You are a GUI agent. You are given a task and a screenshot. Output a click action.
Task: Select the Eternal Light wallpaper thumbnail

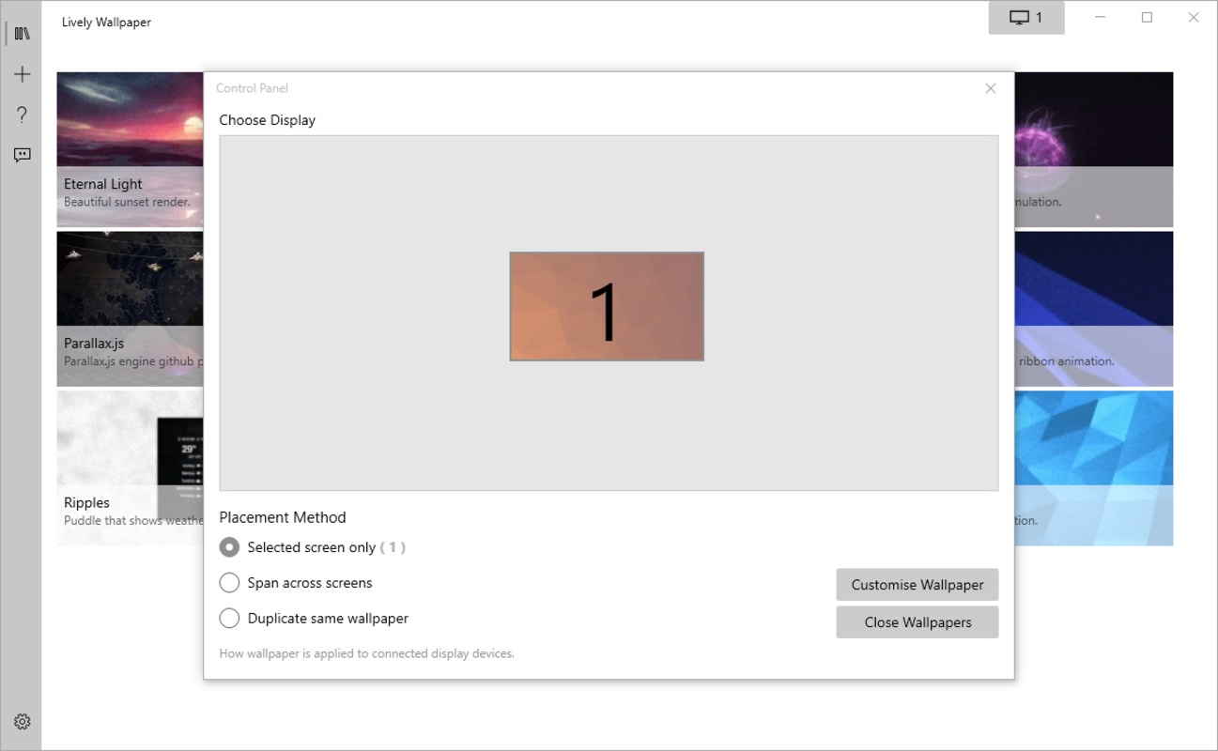point(131,149)
